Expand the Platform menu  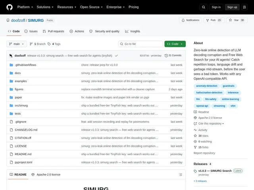(25, 7)
